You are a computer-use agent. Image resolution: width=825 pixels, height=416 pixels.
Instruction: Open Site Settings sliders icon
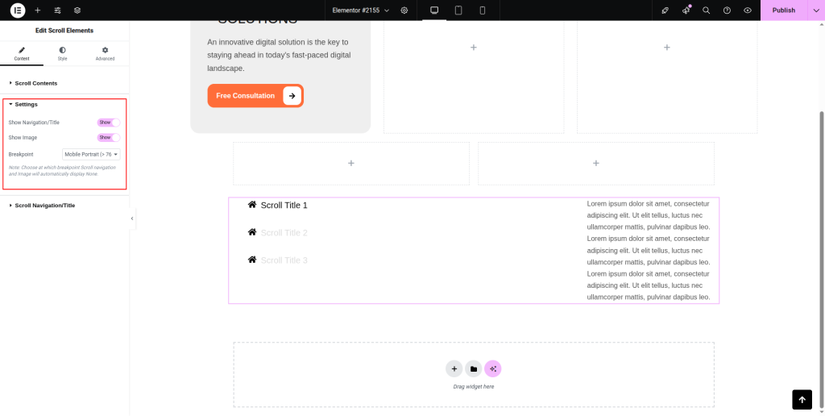tap(57, 10)
